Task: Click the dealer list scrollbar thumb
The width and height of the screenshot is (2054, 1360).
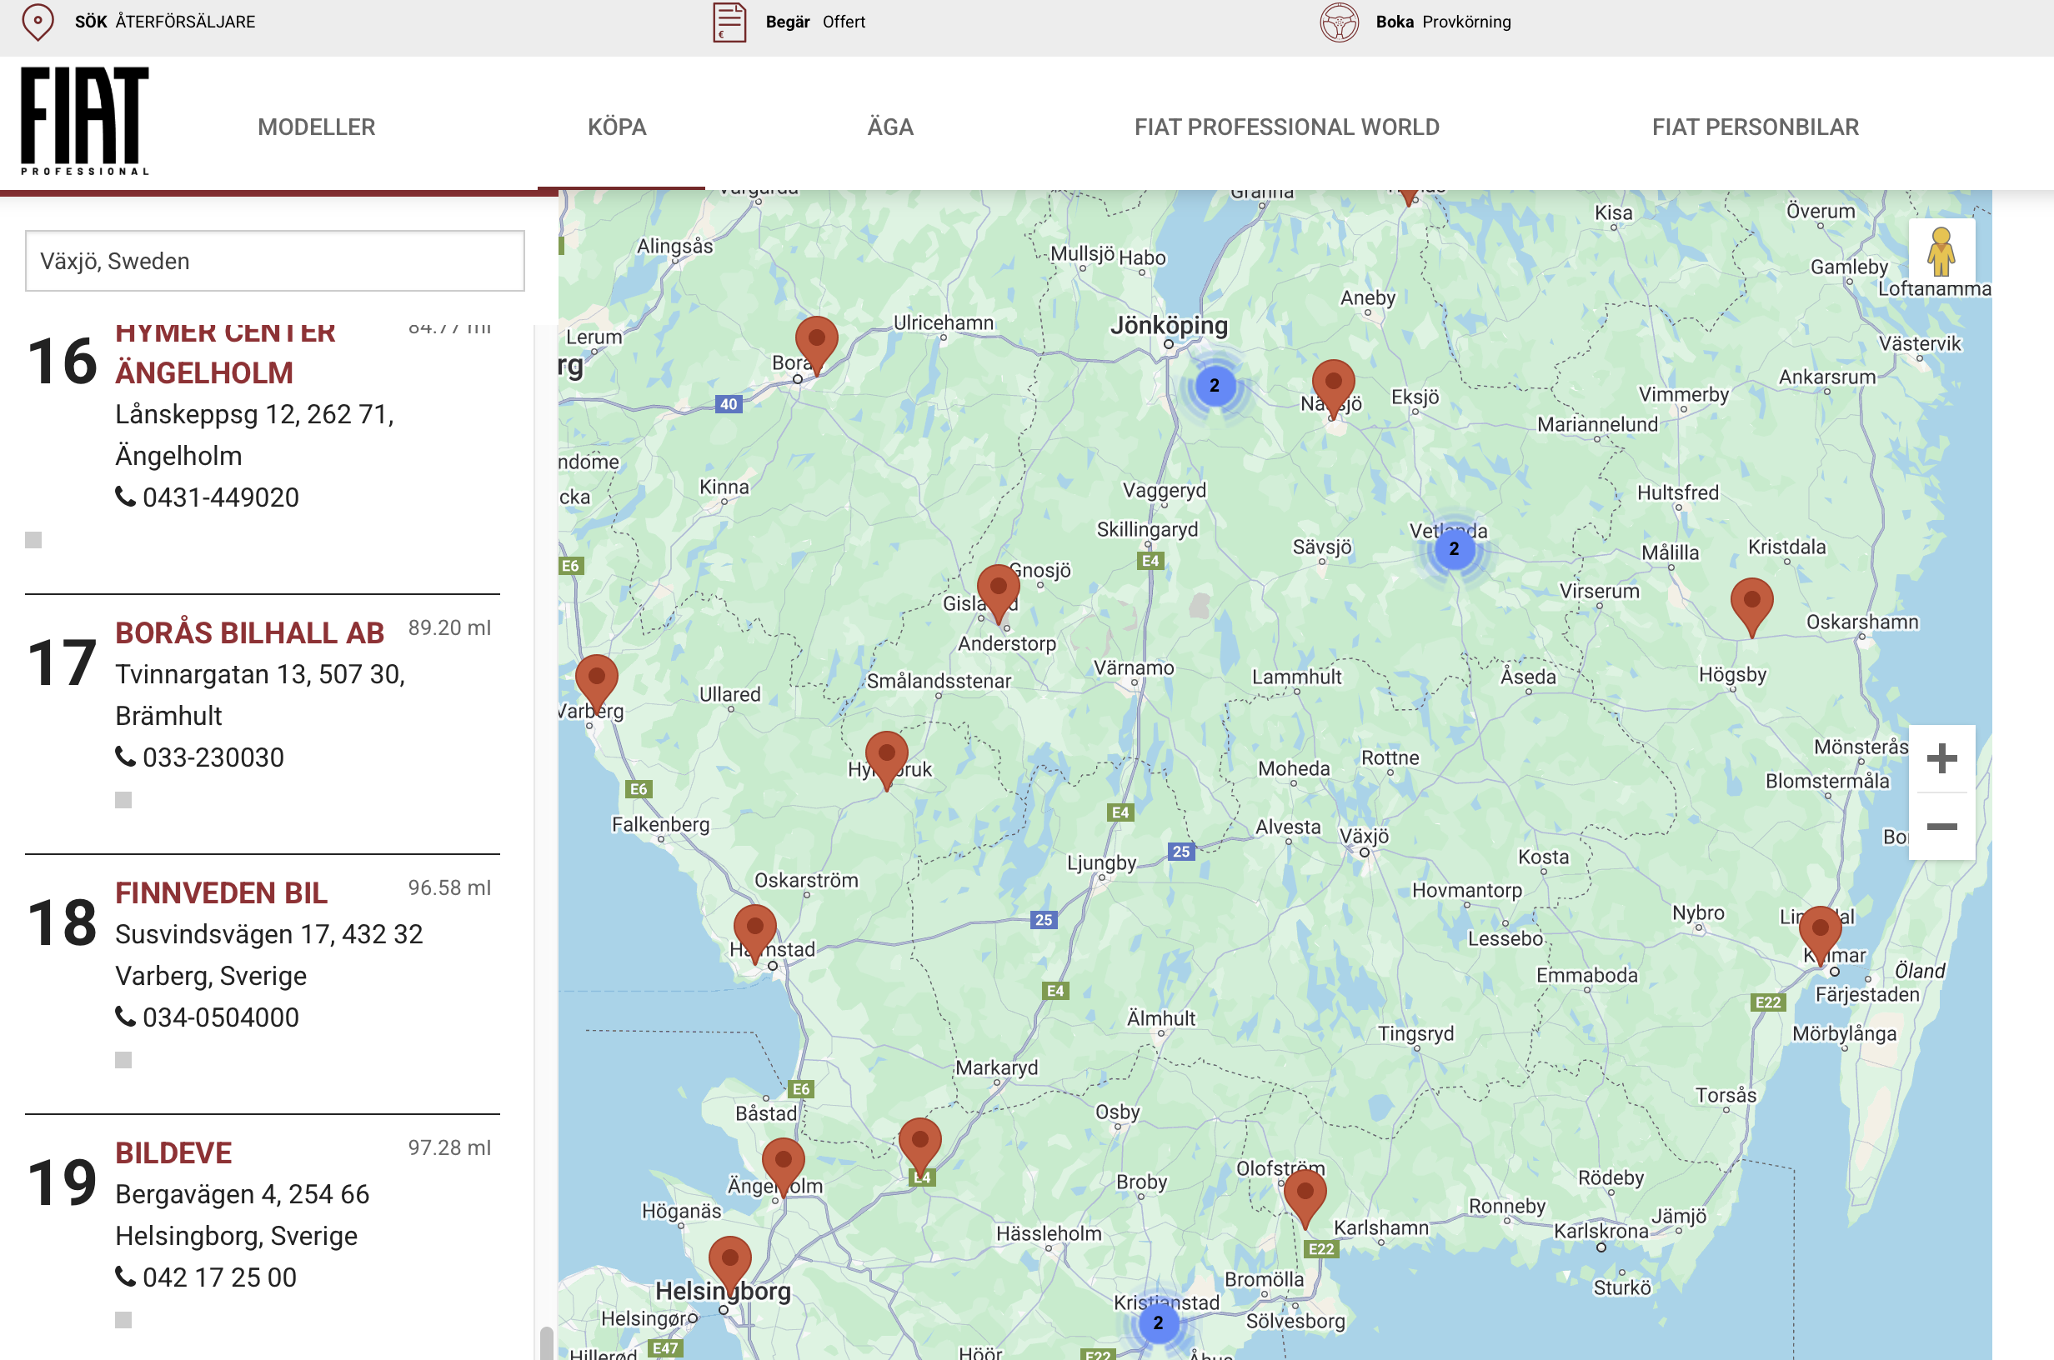Action: [547, 1342]
